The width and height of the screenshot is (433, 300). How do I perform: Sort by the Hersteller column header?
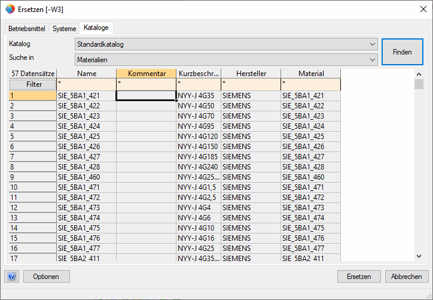pyautogui.click(x=251, y=73)
